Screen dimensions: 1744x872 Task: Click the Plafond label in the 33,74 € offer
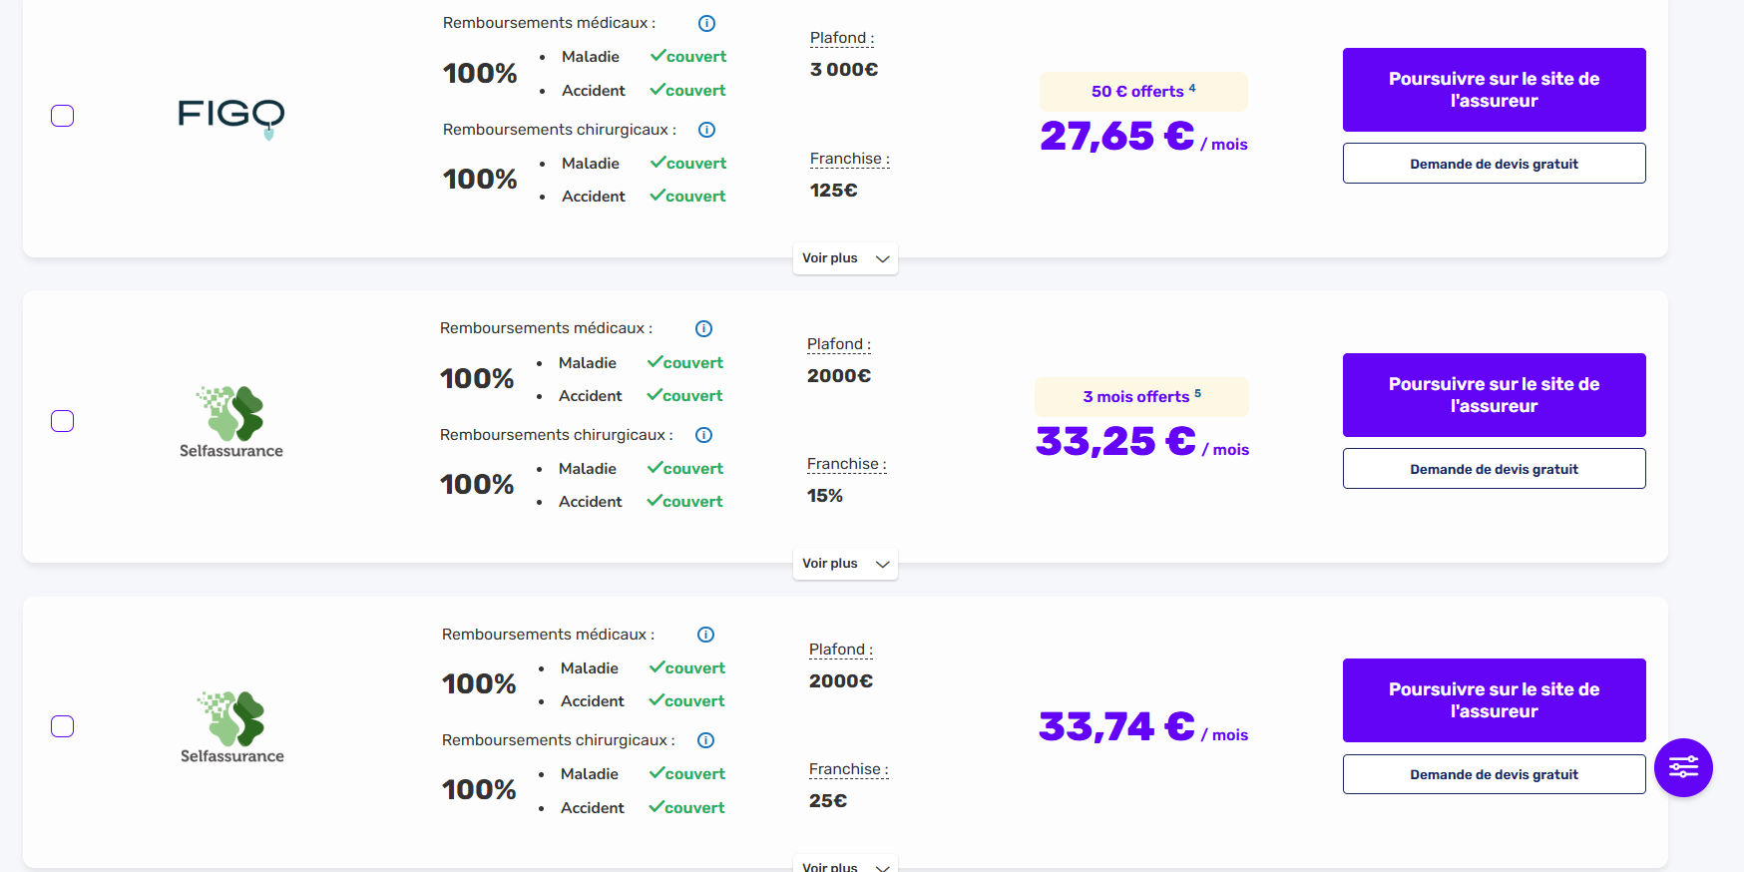pos(840,650)
